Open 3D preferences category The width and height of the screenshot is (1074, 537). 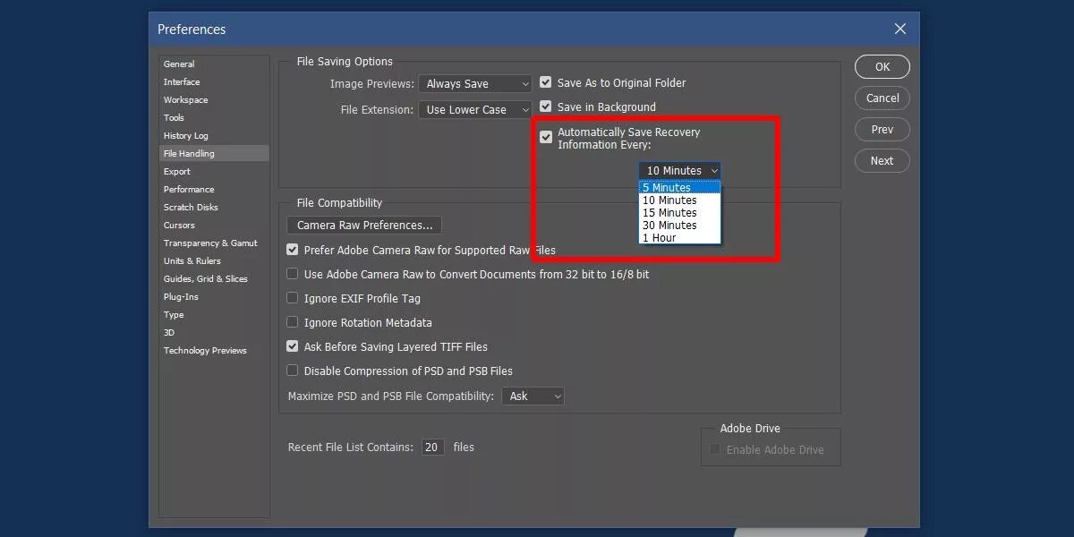coord(214,333)
